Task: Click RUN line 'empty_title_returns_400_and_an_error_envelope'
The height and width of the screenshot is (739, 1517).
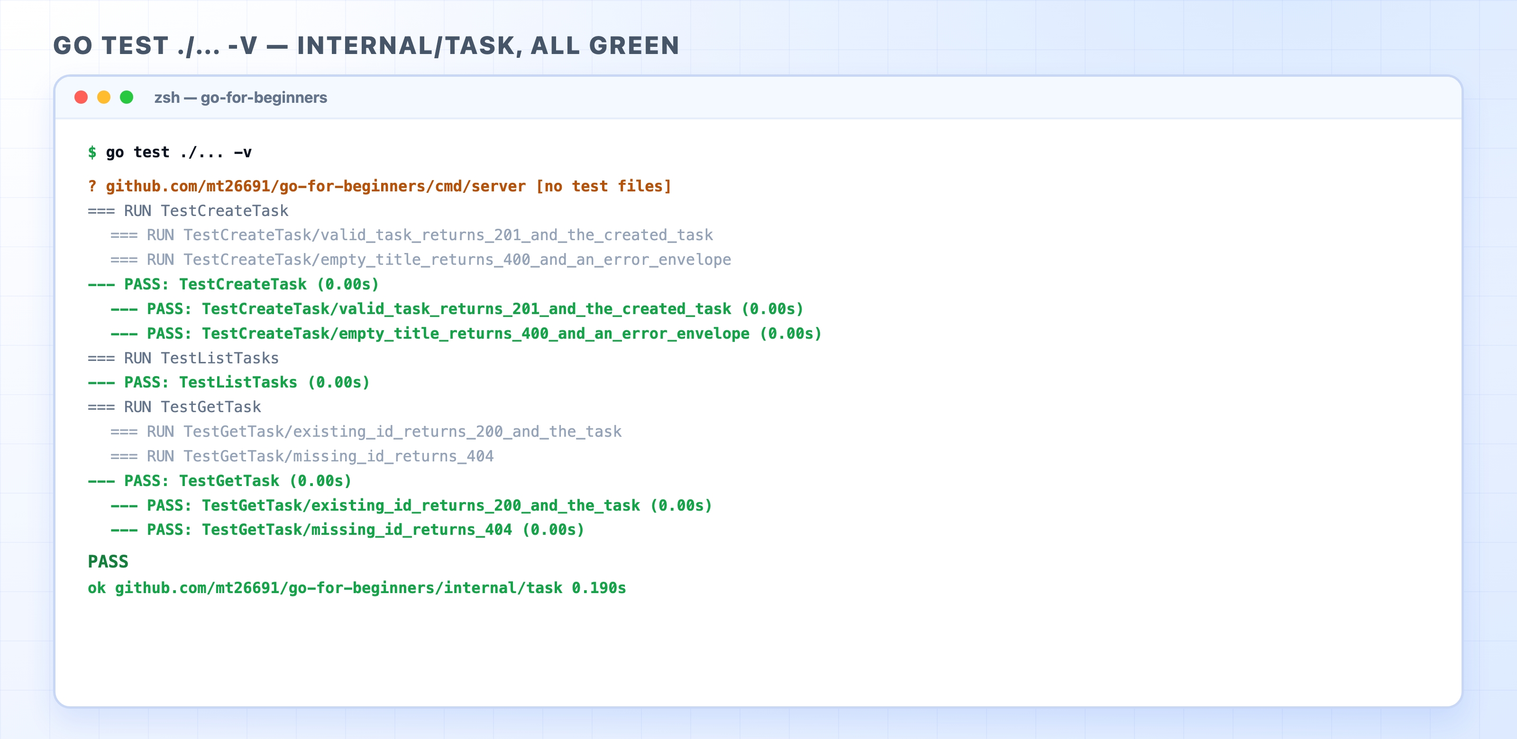Action: coord(420,260)
